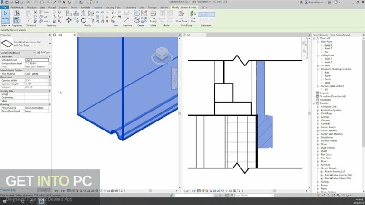
Task: Click the Measure tool icon
Action: click(126, 20)
